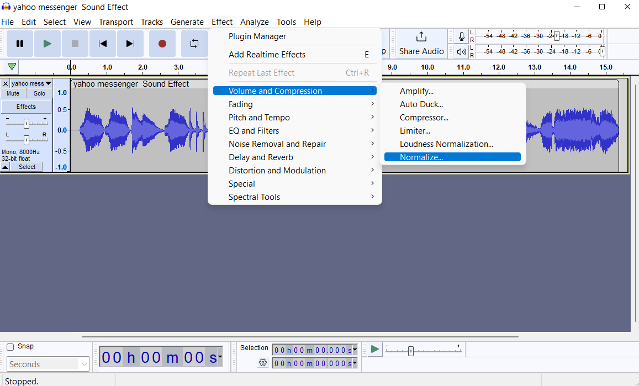Viewport: 639px width, 386px height.
Task: Toggle the Loop playback icon
Action: [x=194, y=44]
